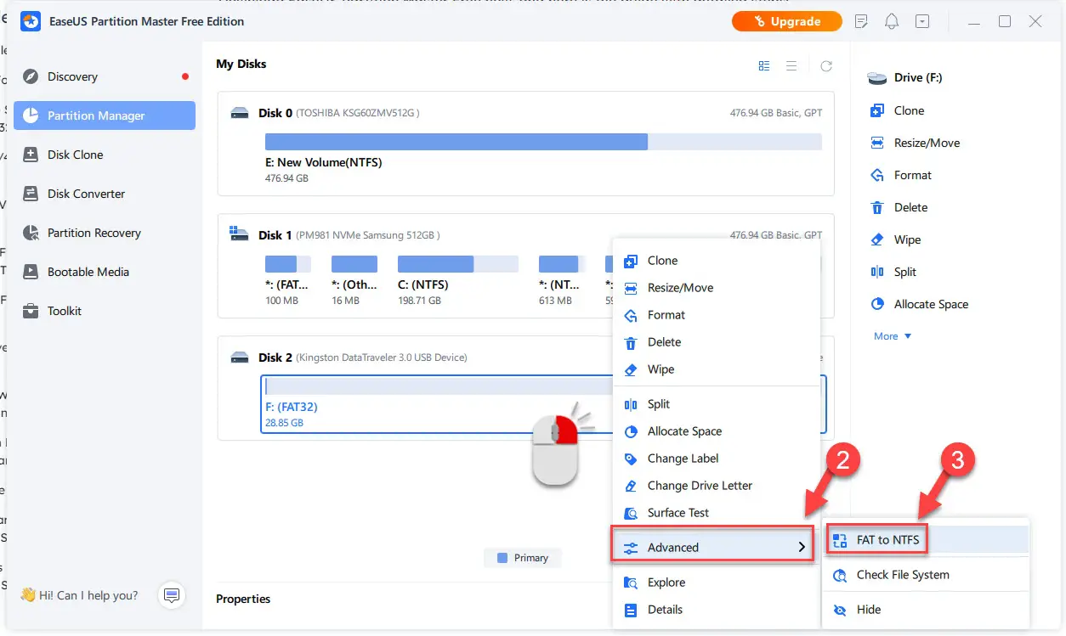Open the chat icon beside the help greeting

[x=172, y=595]
